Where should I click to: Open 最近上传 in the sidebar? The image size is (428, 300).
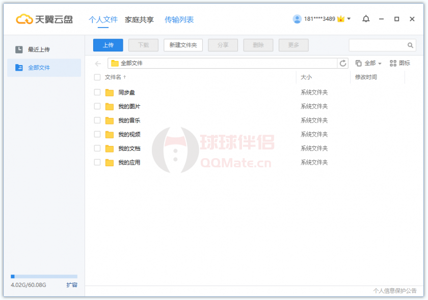click(39, 49)
